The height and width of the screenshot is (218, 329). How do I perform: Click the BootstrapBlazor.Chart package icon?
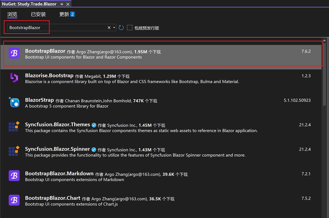(x=14, y=200)
